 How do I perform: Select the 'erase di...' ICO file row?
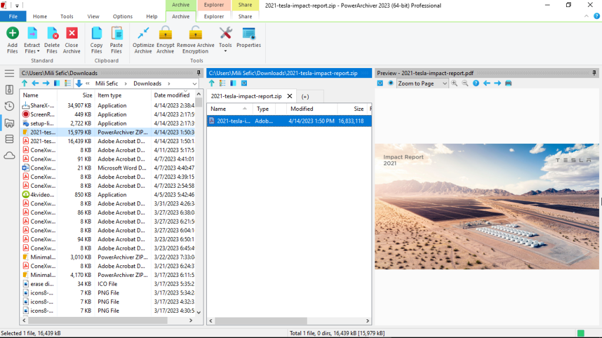pyautogui.click(x=109, y=284)
